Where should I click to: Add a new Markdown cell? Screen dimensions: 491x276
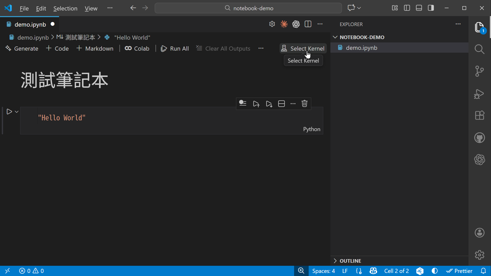click(95, 48)
